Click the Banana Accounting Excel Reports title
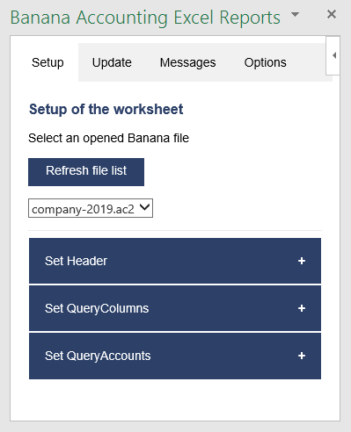 pos(145,18)
